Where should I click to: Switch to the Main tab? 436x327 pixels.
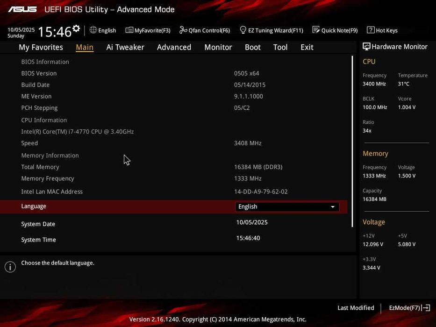click(85, 47)
